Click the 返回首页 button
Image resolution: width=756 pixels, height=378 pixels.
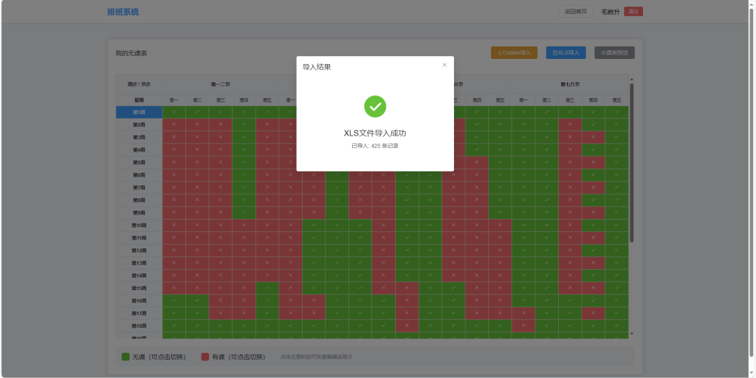pyautogui.click(x=576, y=11)
